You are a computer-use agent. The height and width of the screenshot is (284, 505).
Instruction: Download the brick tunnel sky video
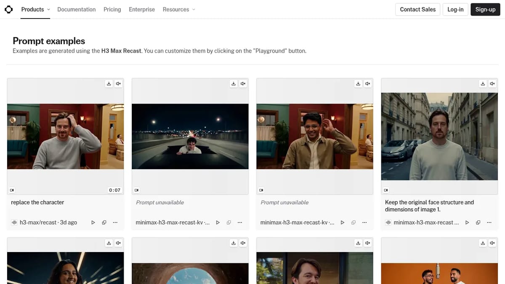click(234, 243)
